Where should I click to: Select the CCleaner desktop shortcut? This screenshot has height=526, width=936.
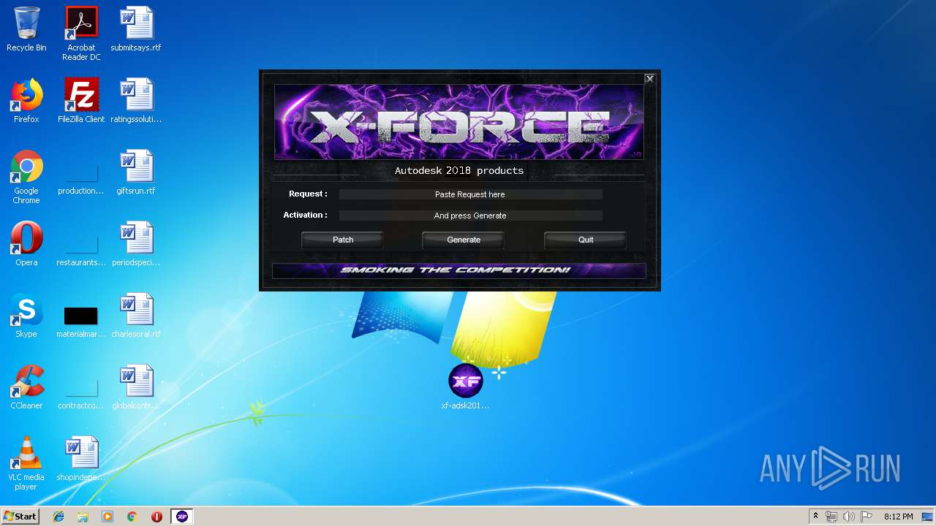pos(26,387)
